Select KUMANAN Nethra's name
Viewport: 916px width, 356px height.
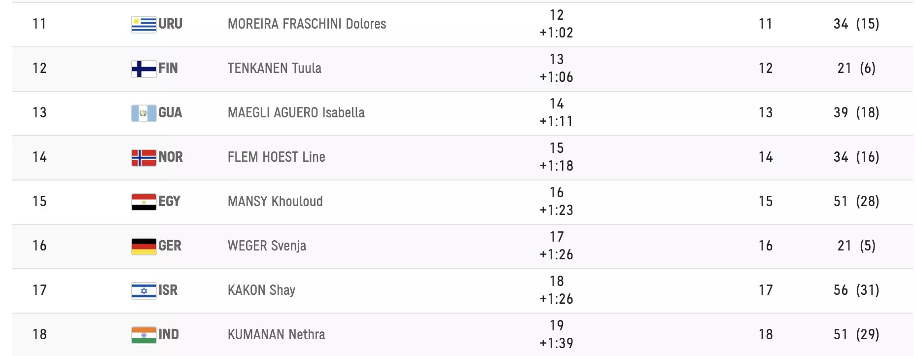click(276, 334)
